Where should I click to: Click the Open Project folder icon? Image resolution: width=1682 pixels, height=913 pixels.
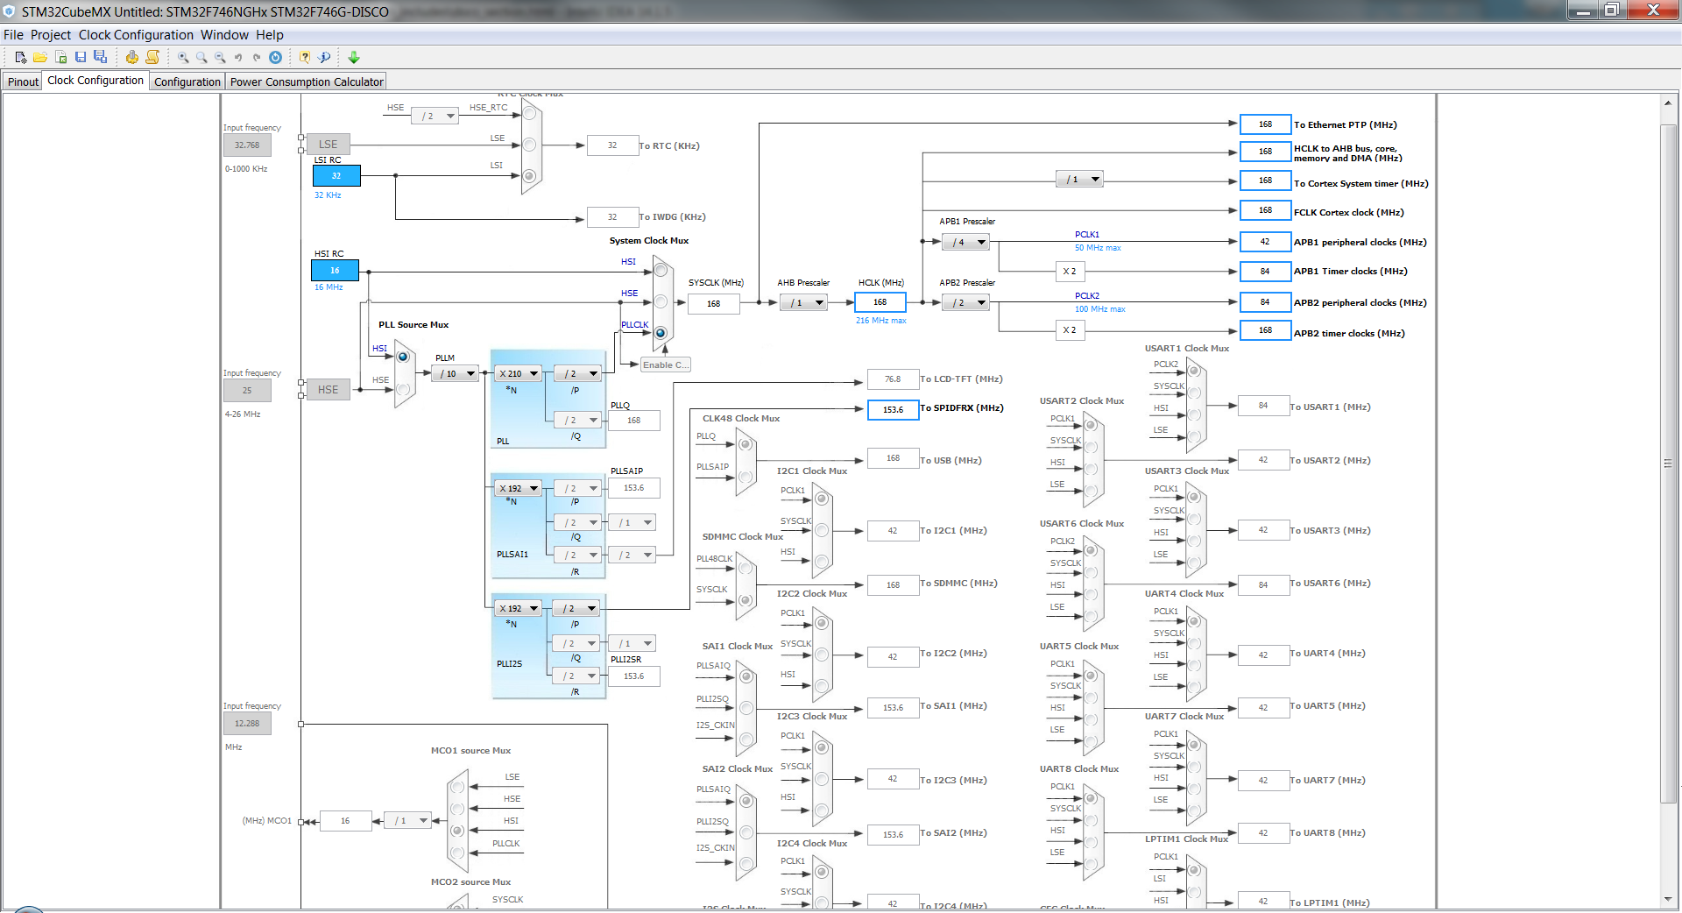click(40, 58)
